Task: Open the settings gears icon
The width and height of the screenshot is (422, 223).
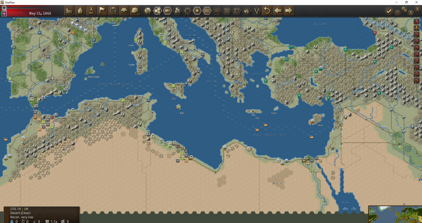Action: pyautogui.click(x=404, y=9)
